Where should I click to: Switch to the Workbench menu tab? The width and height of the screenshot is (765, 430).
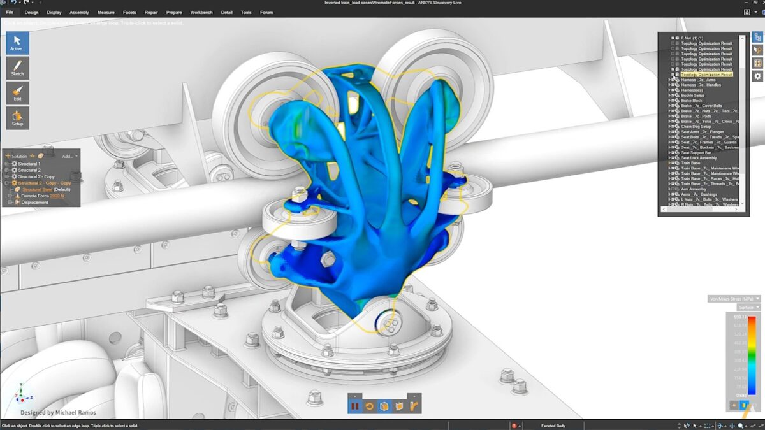click(x=201, y=12)
